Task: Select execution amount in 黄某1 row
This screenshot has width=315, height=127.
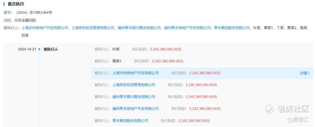Action: coord(168,61)
